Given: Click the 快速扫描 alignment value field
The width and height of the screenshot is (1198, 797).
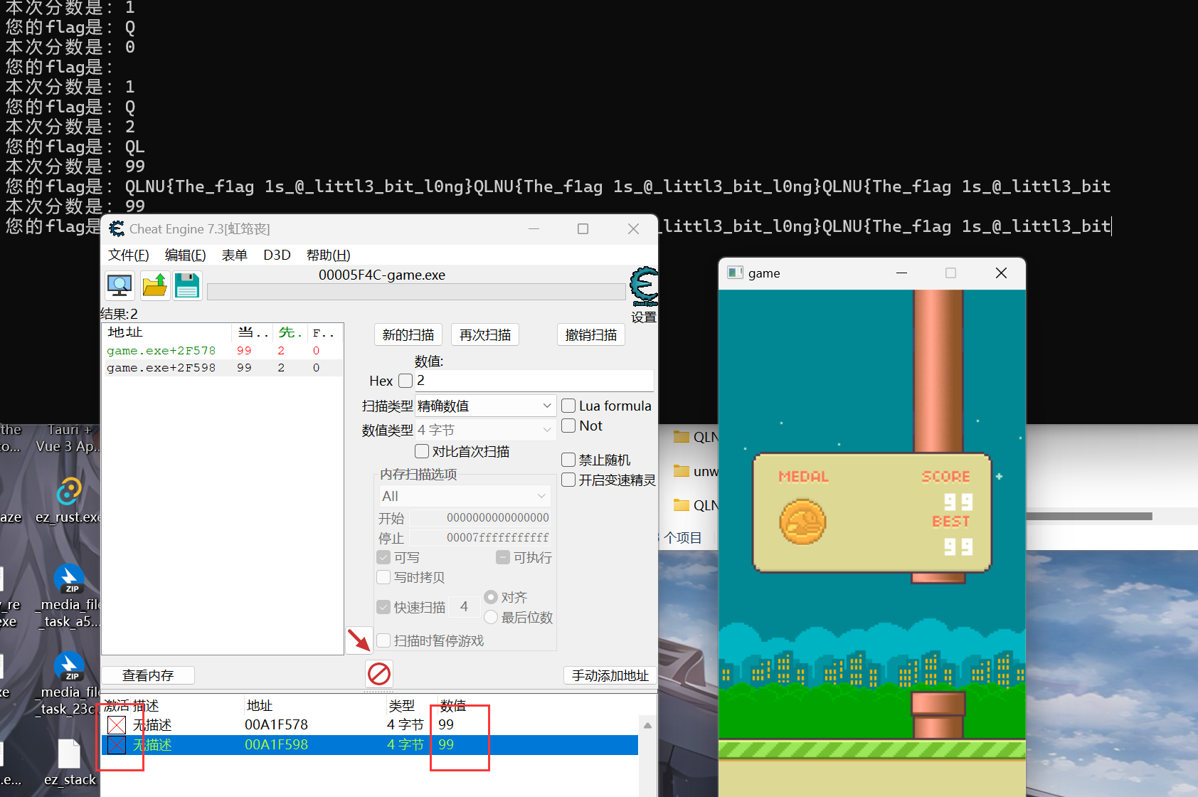Looking at the screenshot, I should 464,607.
